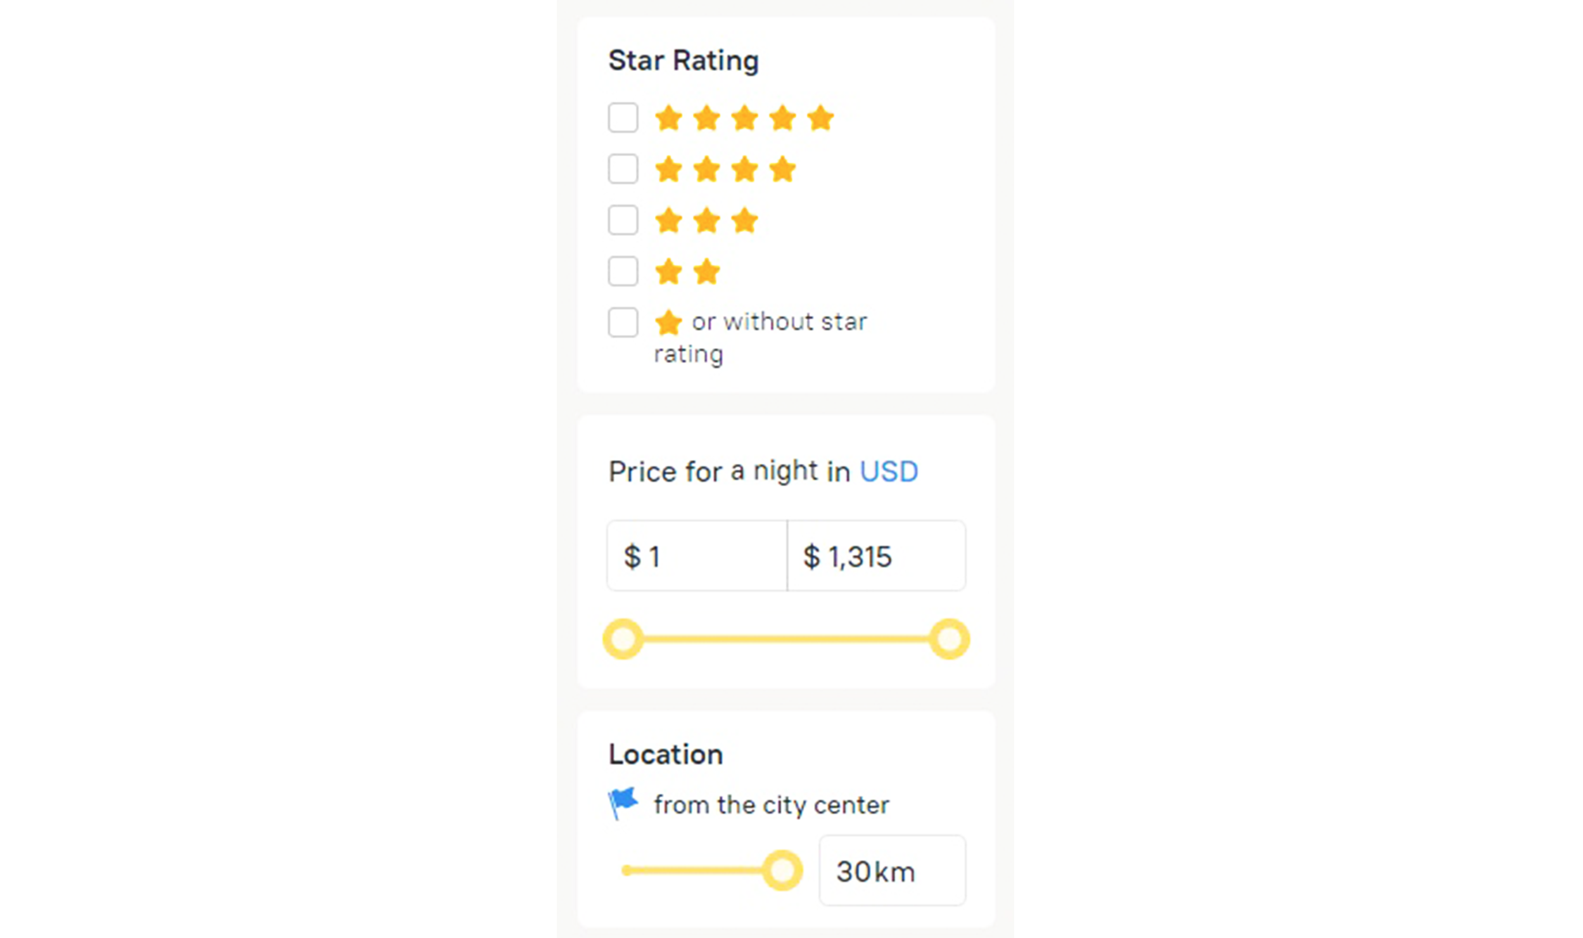Click the 'from the city center' label
The width and height of the screenshot is (1583, 938).
pyautogui.click(x=772, y=805)
